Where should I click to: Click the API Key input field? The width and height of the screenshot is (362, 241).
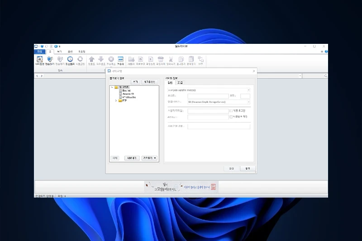tap(208, 117)
